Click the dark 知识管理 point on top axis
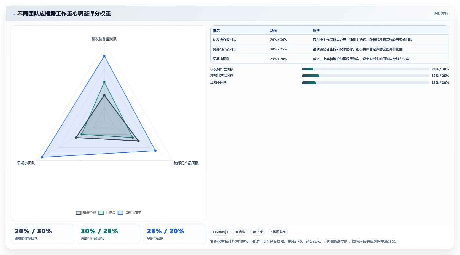 (104, 95)
